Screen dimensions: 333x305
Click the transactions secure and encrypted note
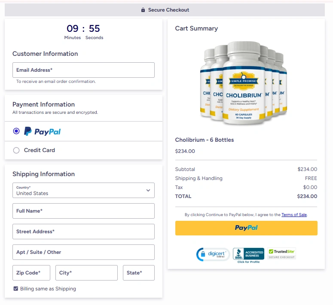click(55, 113)
